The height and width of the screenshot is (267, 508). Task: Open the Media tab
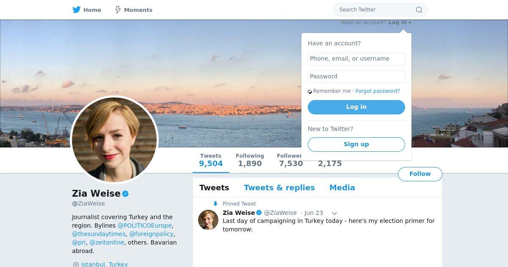(342, 188)
